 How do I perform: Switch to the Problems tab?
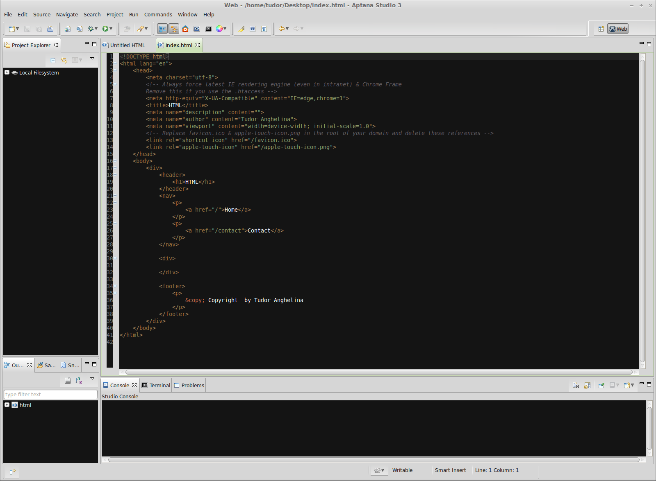coord(189,385)
